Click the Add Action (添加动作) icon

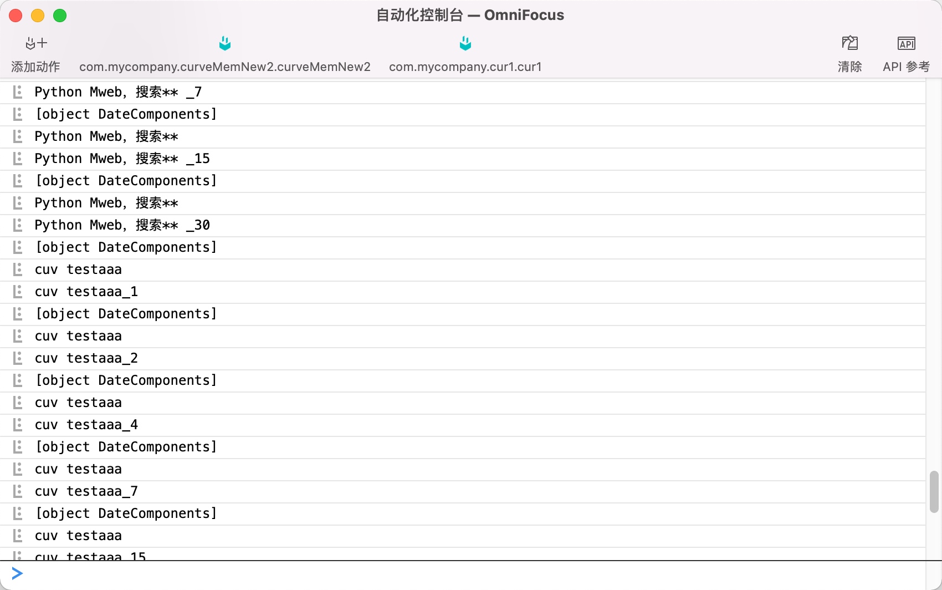point(36,44)
